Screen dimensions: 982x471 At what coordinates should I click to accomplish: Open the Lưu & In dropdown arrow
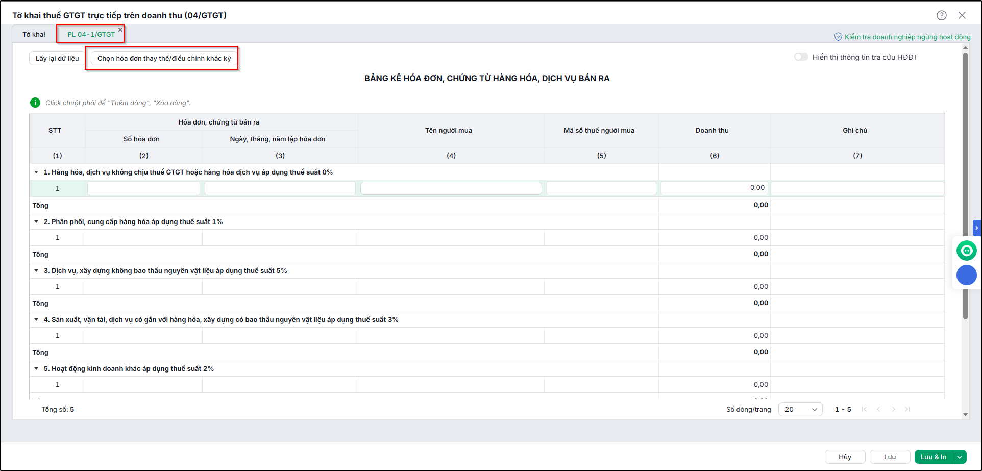coord(960,457)
